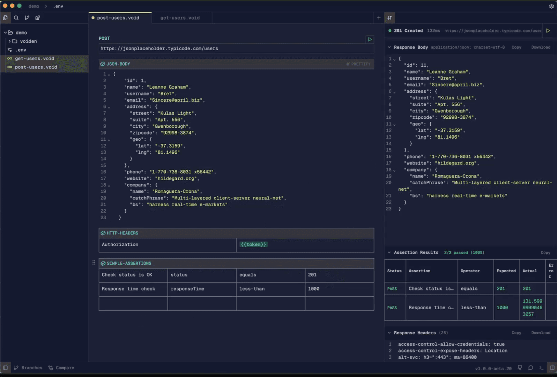
Task: Click the '1000' cell in SIMPLE-ASSERTIONS
Action: tap(339, 289)
